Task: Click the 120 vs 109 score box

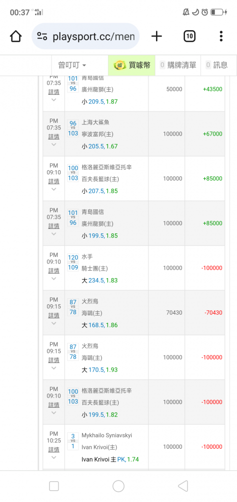Action: coord(73,262)
